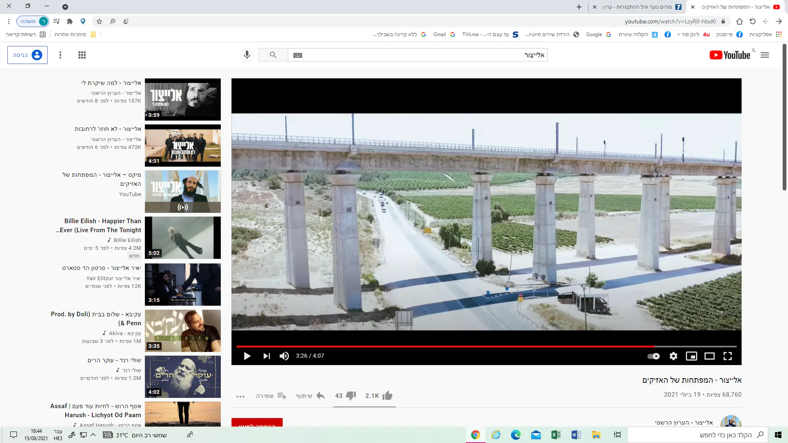This screenshot has height=443, width=788.
Task: Skip to the next video
Action: click(266, 356)
